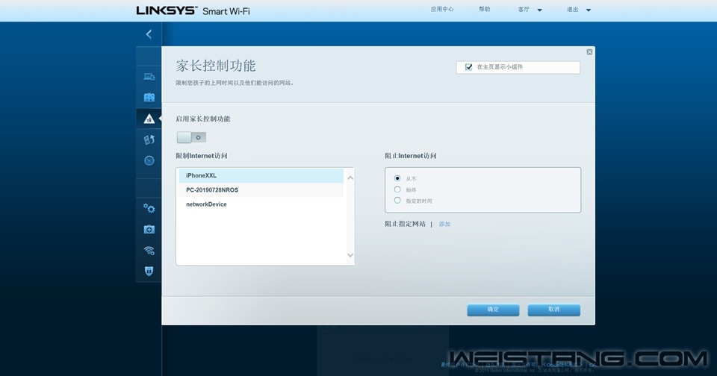Screen dimensions: 717x376
Task: Open the Device List sidebar icon
Action: (149, 77)
